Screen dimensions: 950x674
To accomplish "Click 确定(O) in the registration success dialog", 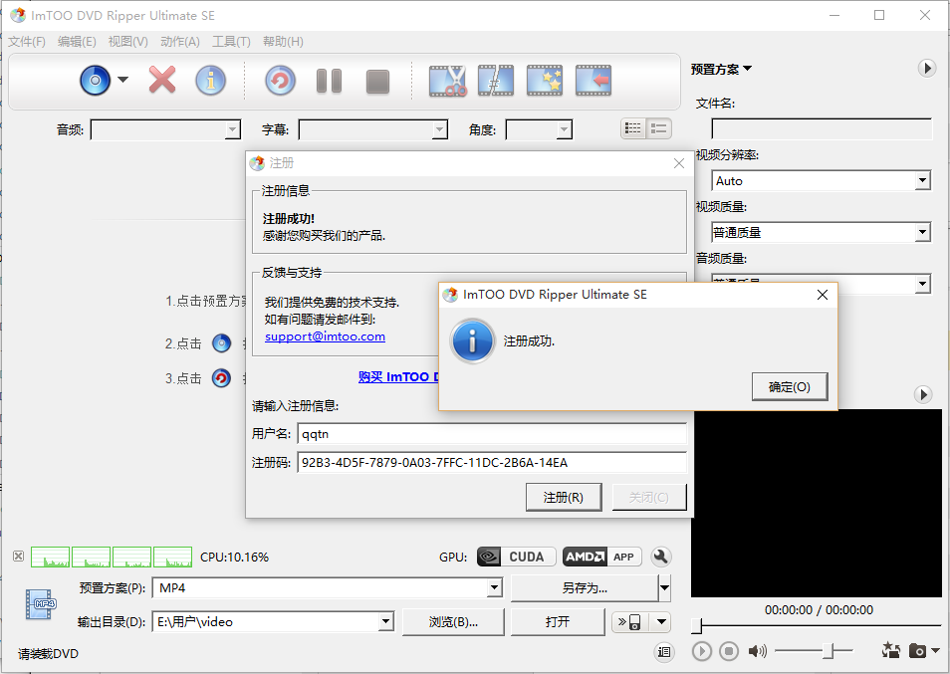I will click(x=790, y=387).
